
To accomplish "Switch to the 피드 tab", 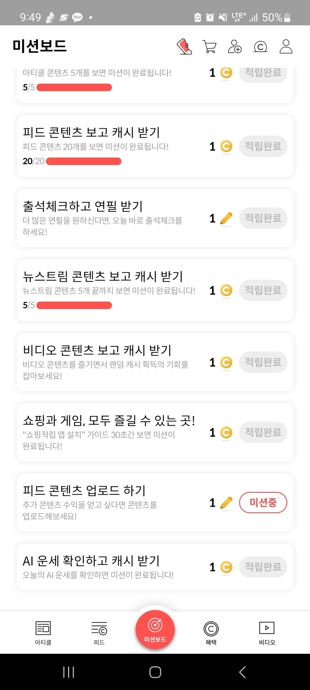I will tap(99, 633).
